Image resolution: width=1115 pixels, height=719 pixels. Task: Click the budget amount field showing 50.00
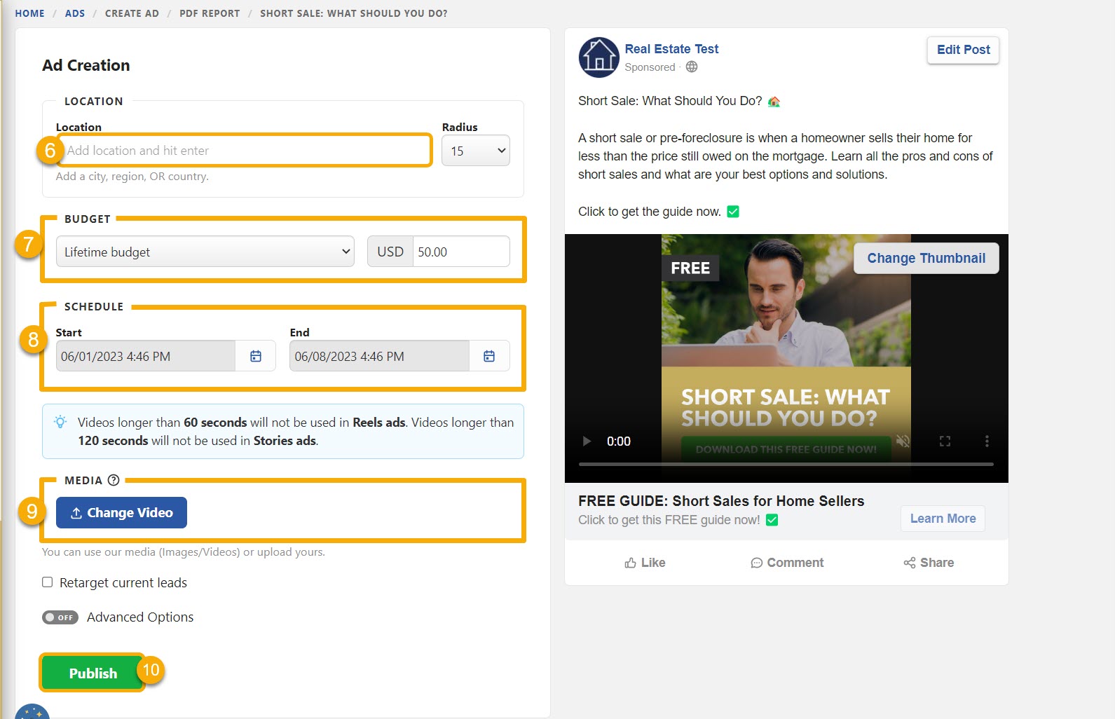click(461, 252)
